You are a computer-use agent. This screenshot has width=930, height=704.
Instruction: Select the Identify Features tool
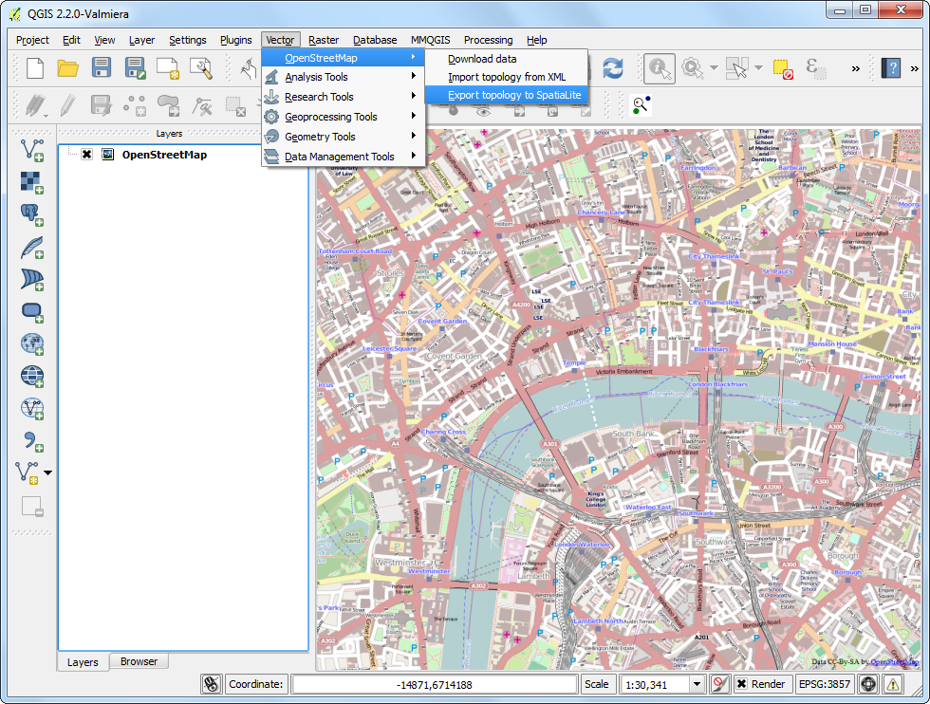(659, 67)
